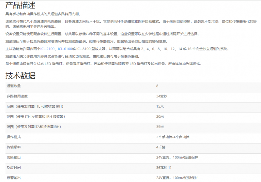Click the 34毫秒 multiplex speed value
The height and width of the screenshot is (182, 261).
point(162,96)
